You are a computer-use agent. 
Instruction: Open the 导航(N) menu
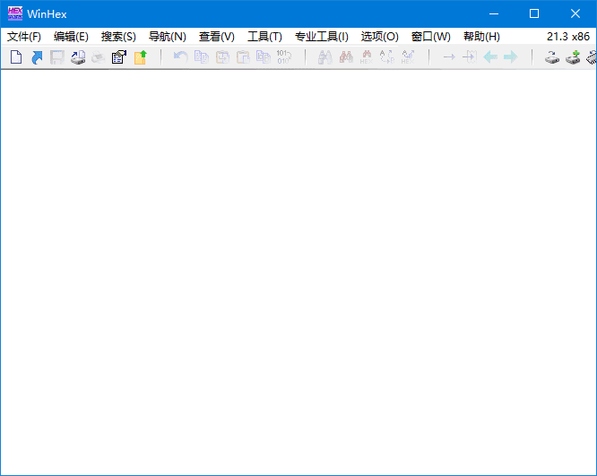[167, 37]
